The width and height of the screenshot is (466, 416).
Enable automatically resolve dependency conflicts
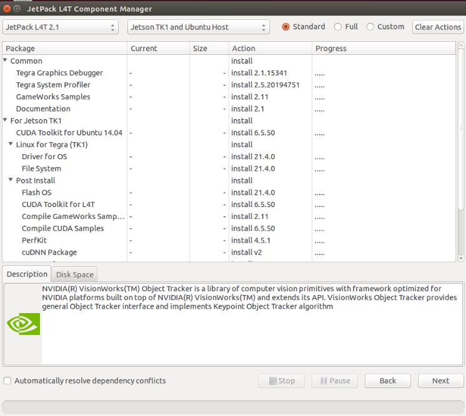click(7, 380)
